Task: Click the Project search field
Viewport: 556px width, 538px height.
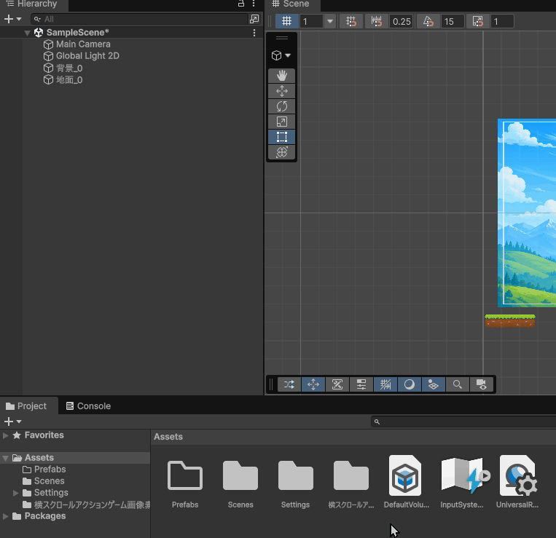Action: point(463,422)
